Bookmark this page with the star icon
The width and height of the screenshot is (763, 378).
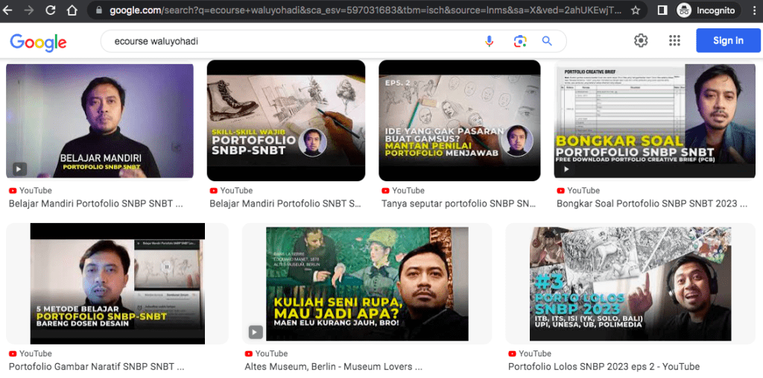pyautogui.click(x=635, y=10)
